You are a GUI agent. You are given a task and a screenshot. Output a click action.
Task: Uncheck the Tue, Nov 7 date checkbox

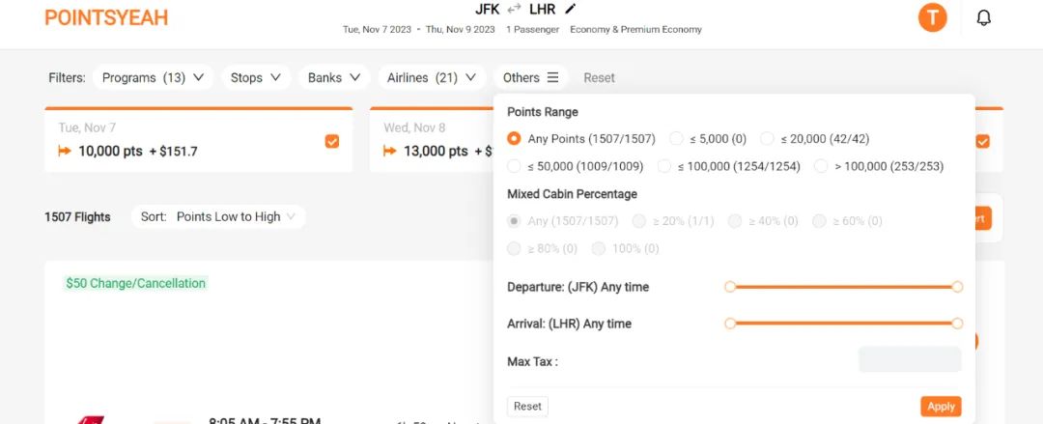(x=332, y=141)
